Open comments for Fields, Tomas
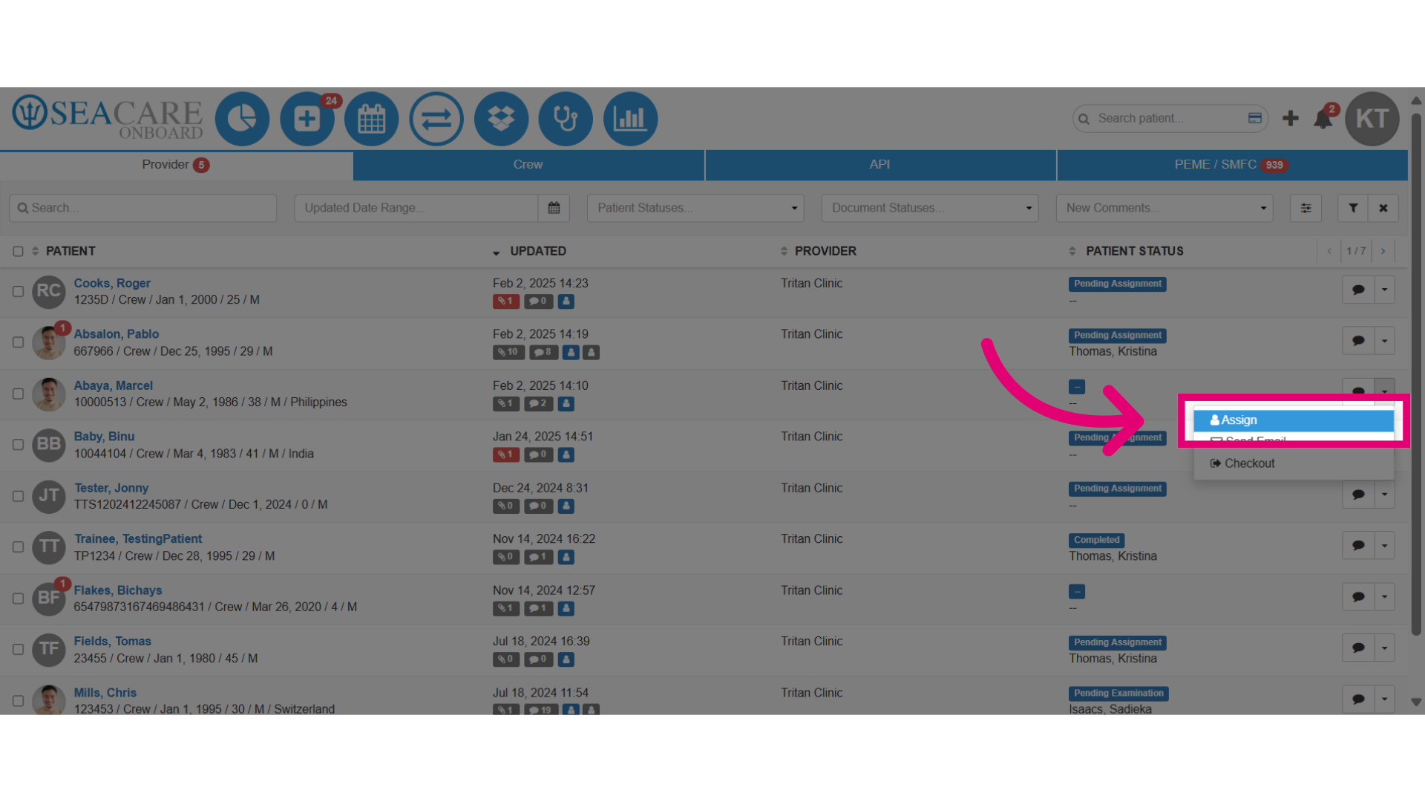Image resolution: width=1425 pixels, height=802 pixels. click(x=1358, y=648)
